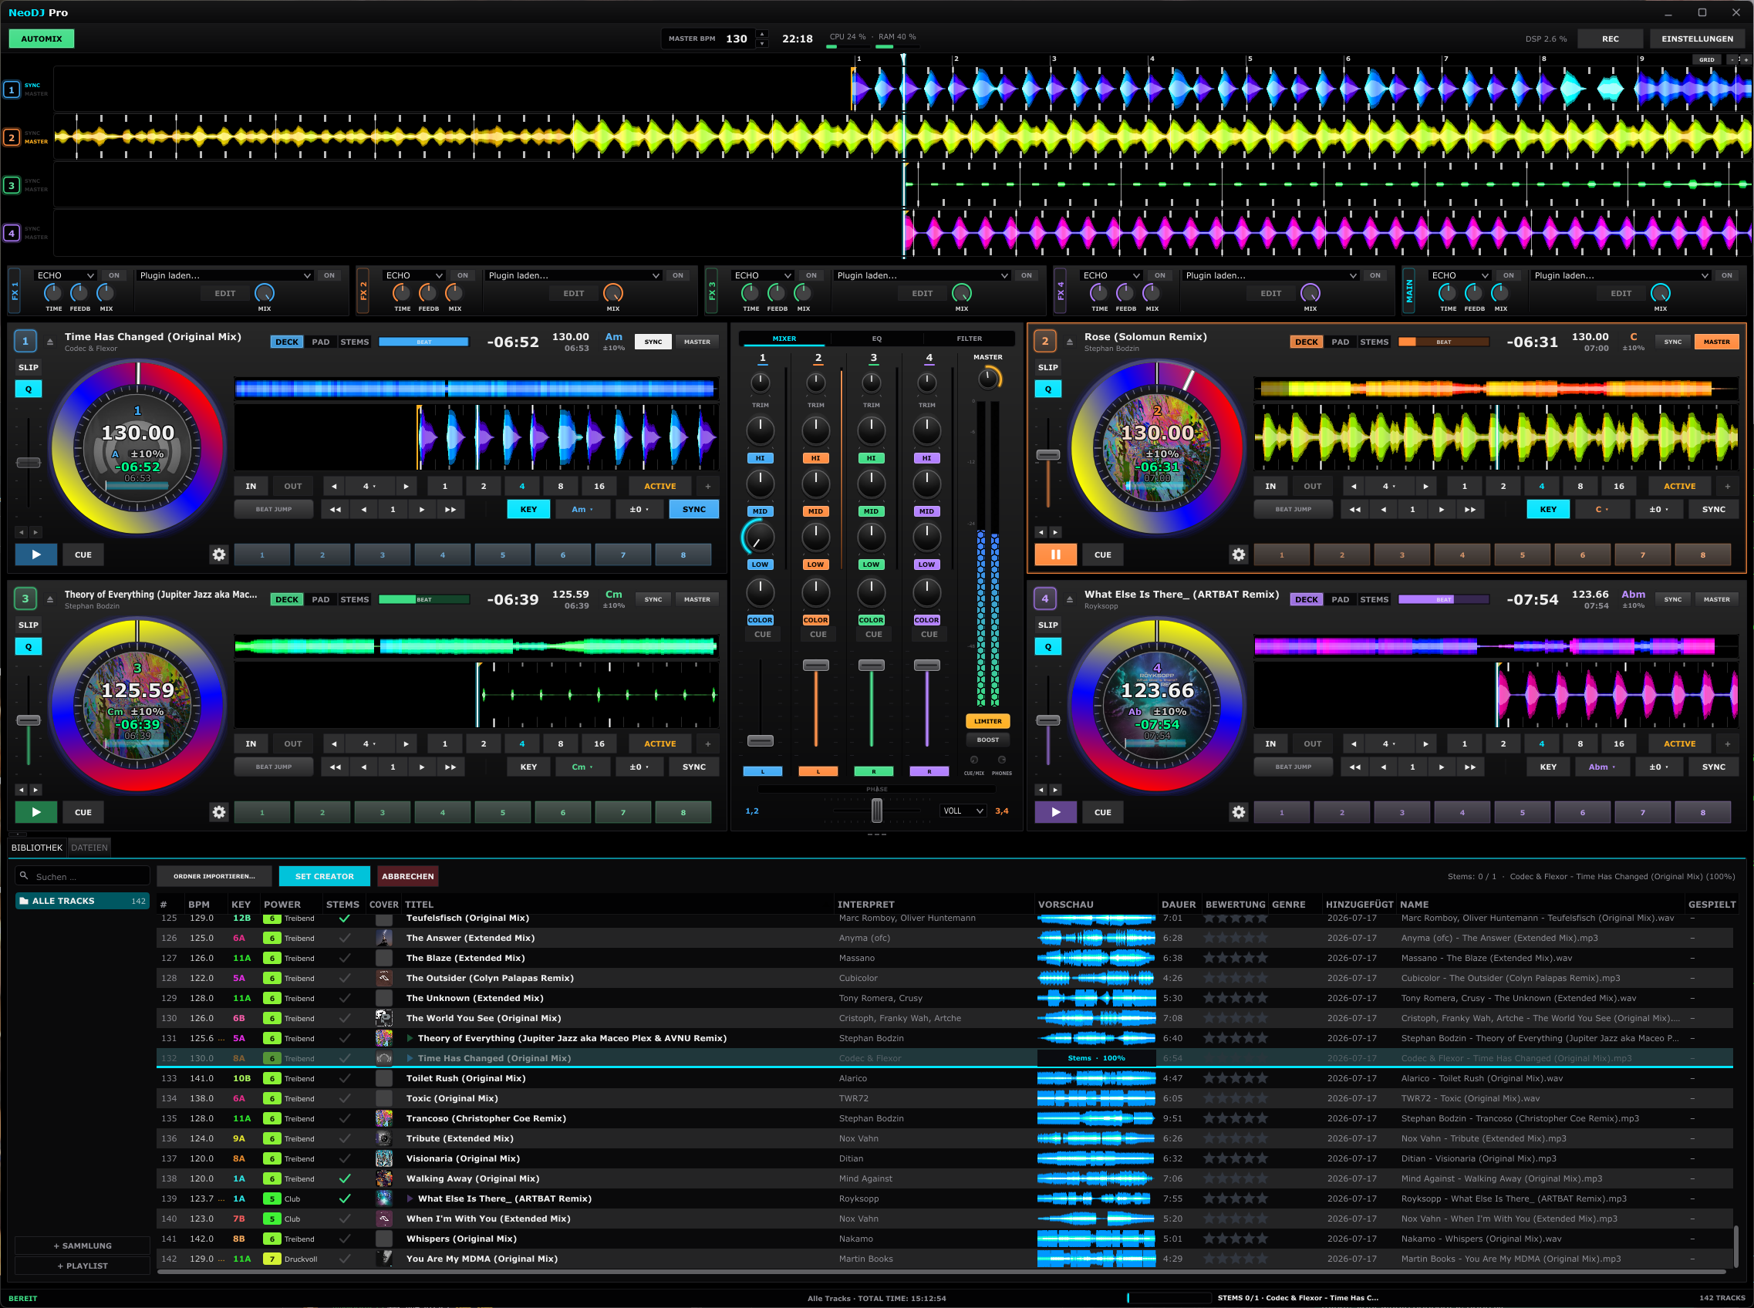Pause deck 2 playback
Image resolution: width=1754 pixels, height=1308 pixels.
click(x=1056, y=555)
